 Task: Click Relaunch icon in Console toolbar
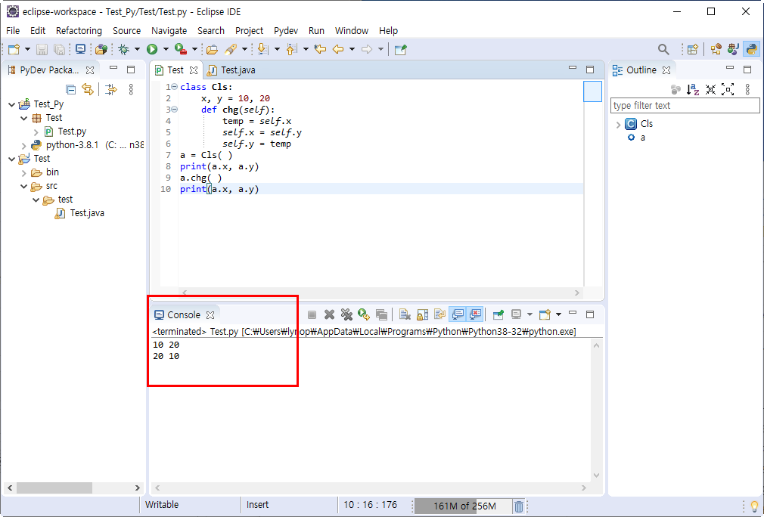pos(364,314)
